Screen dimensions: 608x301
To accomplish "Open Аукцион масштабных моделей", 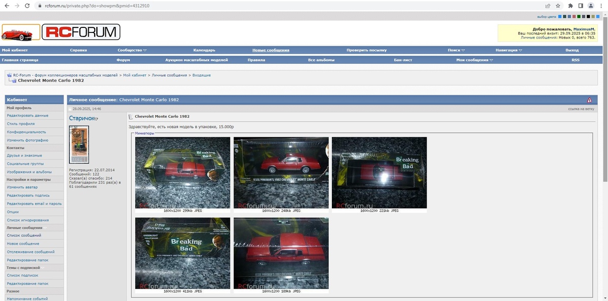I will coord(197,60).
